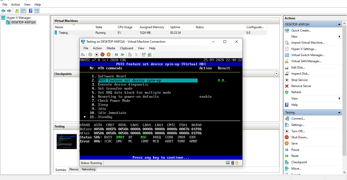
Task: Collapse Checkpoints panel with round chevron
Action: (277, 74)
